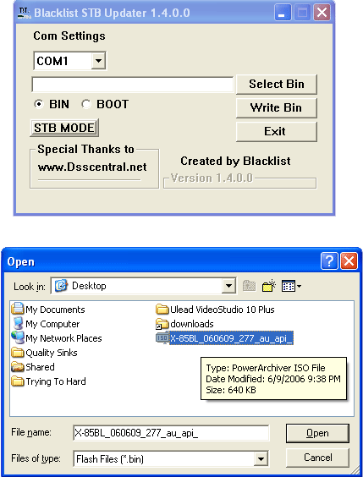The image size is (363, 477).
Task: Expand the COM1 port dropdown
Action: coord(98,61)
